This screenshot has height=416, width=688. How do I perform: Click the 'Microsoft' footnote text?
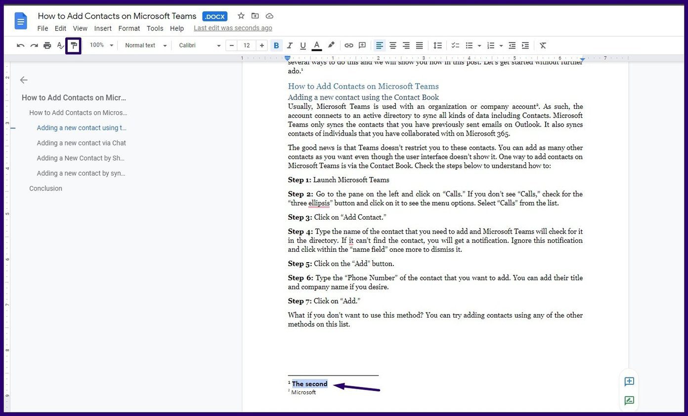(303, 392)
